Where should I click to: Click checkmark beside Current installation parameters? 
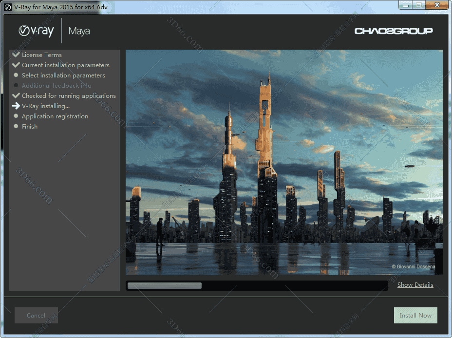tap(16, 65)
